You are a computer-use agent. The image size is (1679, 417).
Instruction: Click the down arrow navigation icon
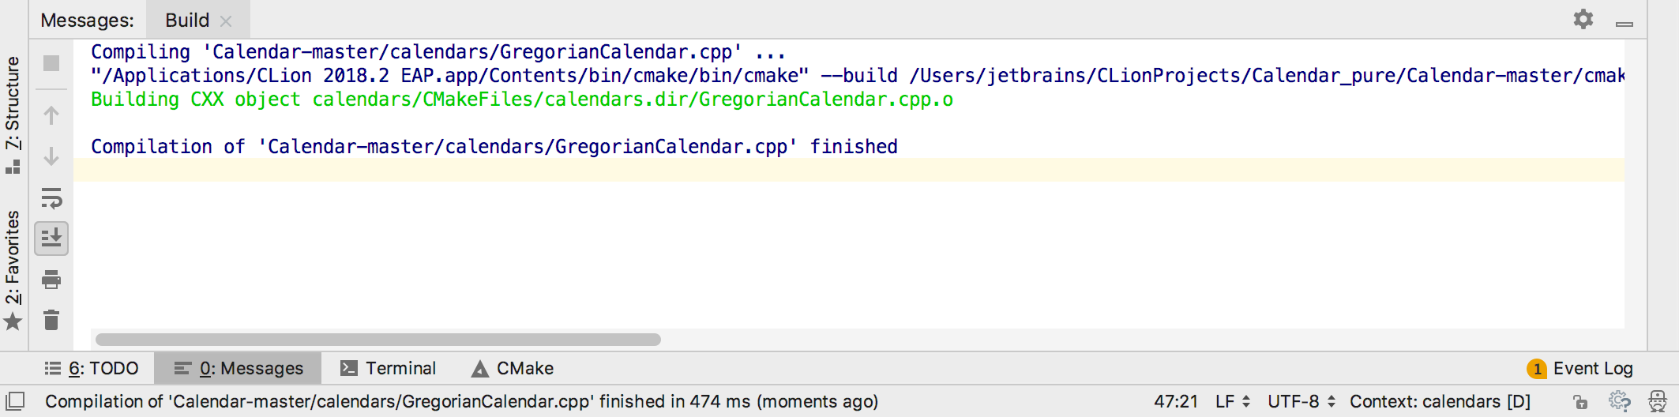point(51,156)
